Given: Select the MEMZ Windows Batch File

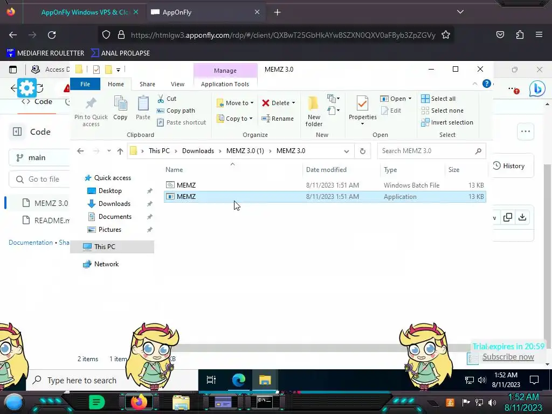Looking at the screenshot, I should pos(325,185).
